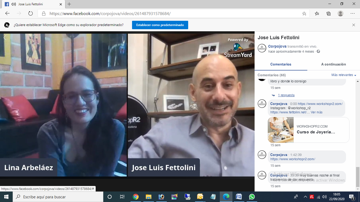Screen dimensions: 360x202
Task: Expand the Más relevantes sort dropdown
Action: pos(344,75)
